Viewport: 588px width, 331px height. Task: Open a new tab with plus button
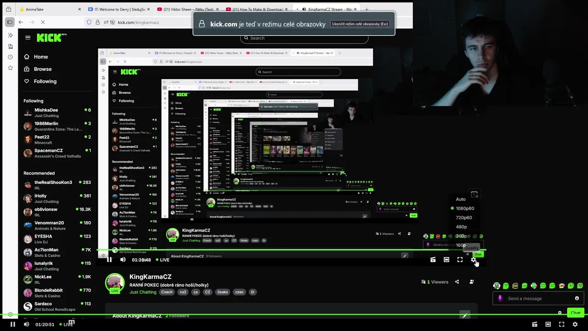click(367, 9)
